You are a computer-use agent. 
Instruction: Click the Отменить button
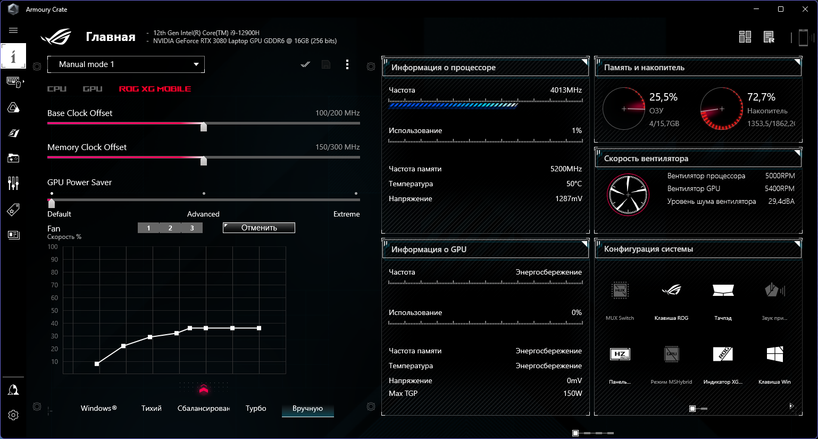point(259,228)
